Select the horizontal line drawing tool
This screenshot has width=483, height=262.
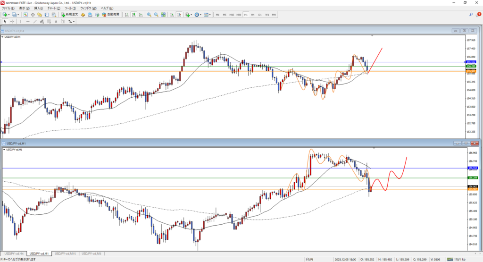[x=28, y=21]
